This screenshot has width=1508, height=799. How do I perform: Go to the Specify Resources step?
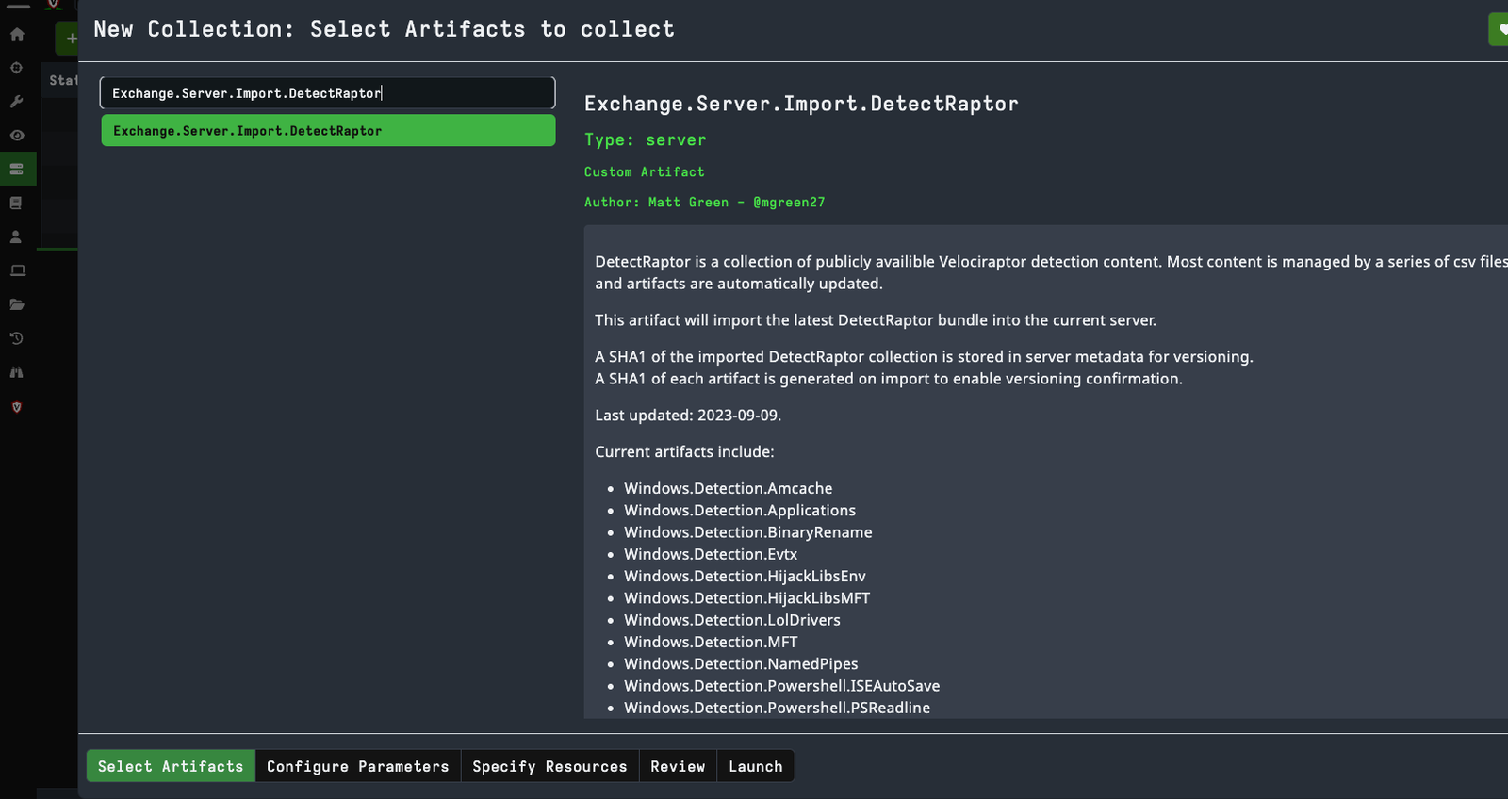(x=549, y=766)
